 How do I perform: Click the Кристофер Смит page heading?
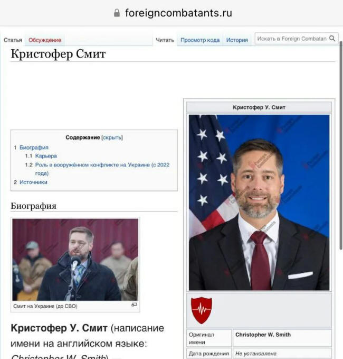click(x=58, y=54)
